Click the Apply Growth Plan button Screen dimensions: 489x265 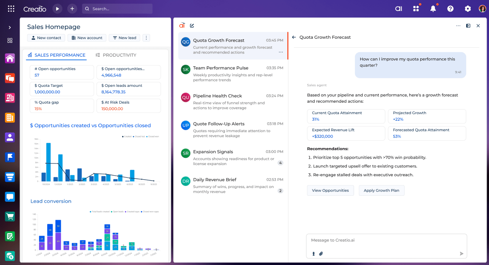381,190
